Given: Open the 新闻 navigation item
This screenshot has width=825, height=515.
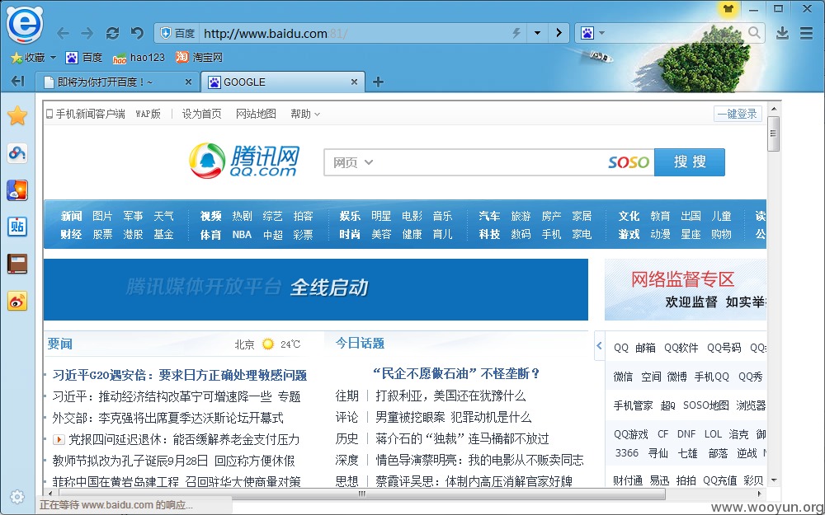Looking at the screenshot, I should [71, 216].
